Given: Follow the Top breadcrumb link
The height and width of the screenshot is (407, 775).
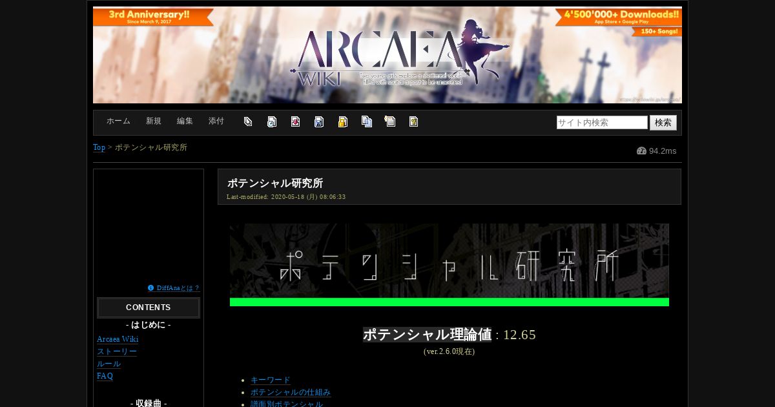Looking at the screenshot, I should coord(99,147).
